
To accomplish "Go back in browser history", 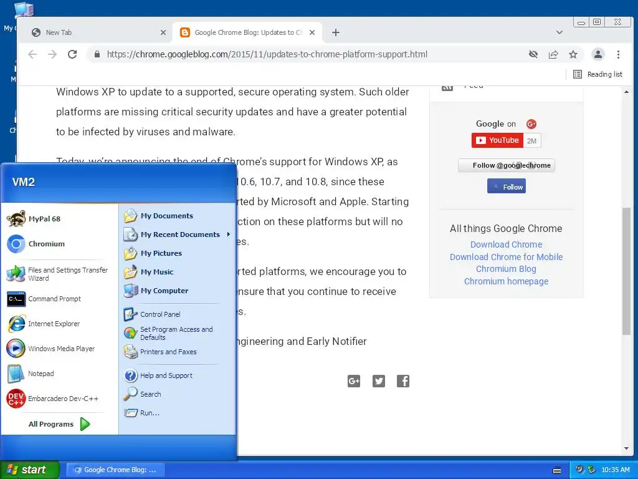I will click(x=32, y=54).
